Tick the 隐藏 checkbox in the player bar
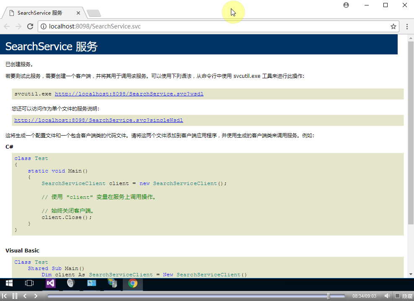The image size is (414, 301). click(397, 296)
